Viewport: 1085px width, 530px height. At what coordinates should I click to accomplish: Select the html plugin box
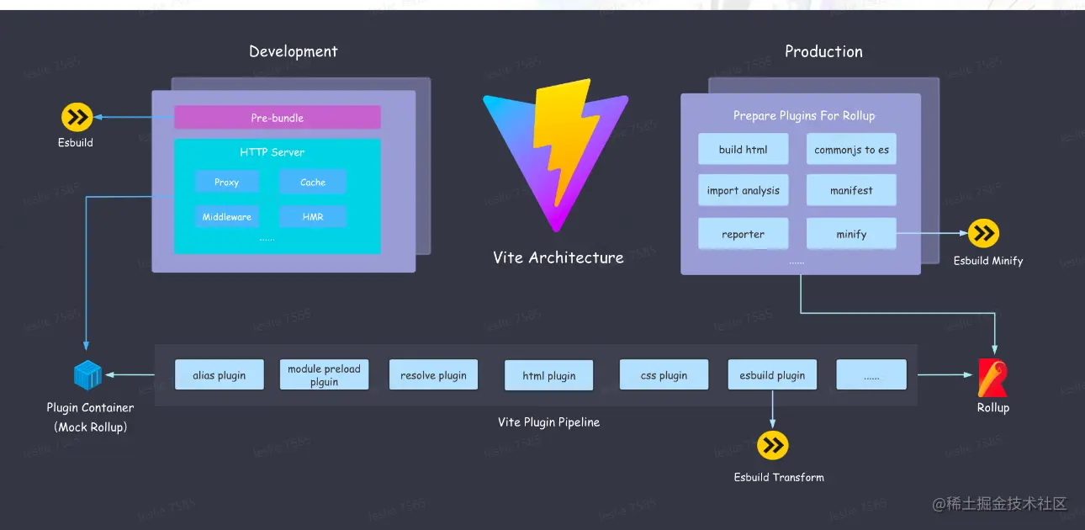[x=548, y=375]
